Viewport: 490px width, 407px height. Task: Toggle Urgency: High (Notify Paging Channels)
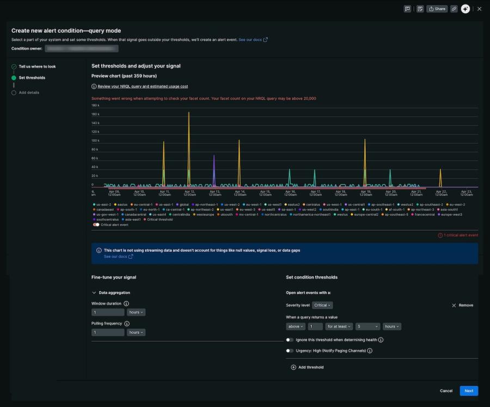290,351
